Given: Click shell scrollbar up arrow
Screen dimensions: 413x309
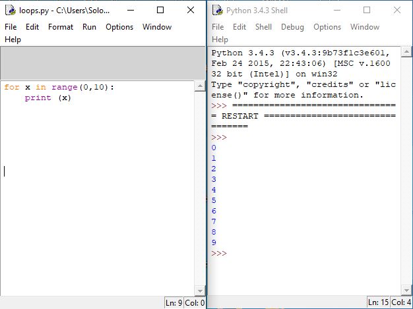Looking at the screenshot, I should click(x=406, y=52).
